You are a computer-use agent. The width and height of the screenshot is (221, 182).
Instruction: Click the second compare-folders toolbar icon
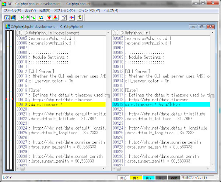[13, 18]
